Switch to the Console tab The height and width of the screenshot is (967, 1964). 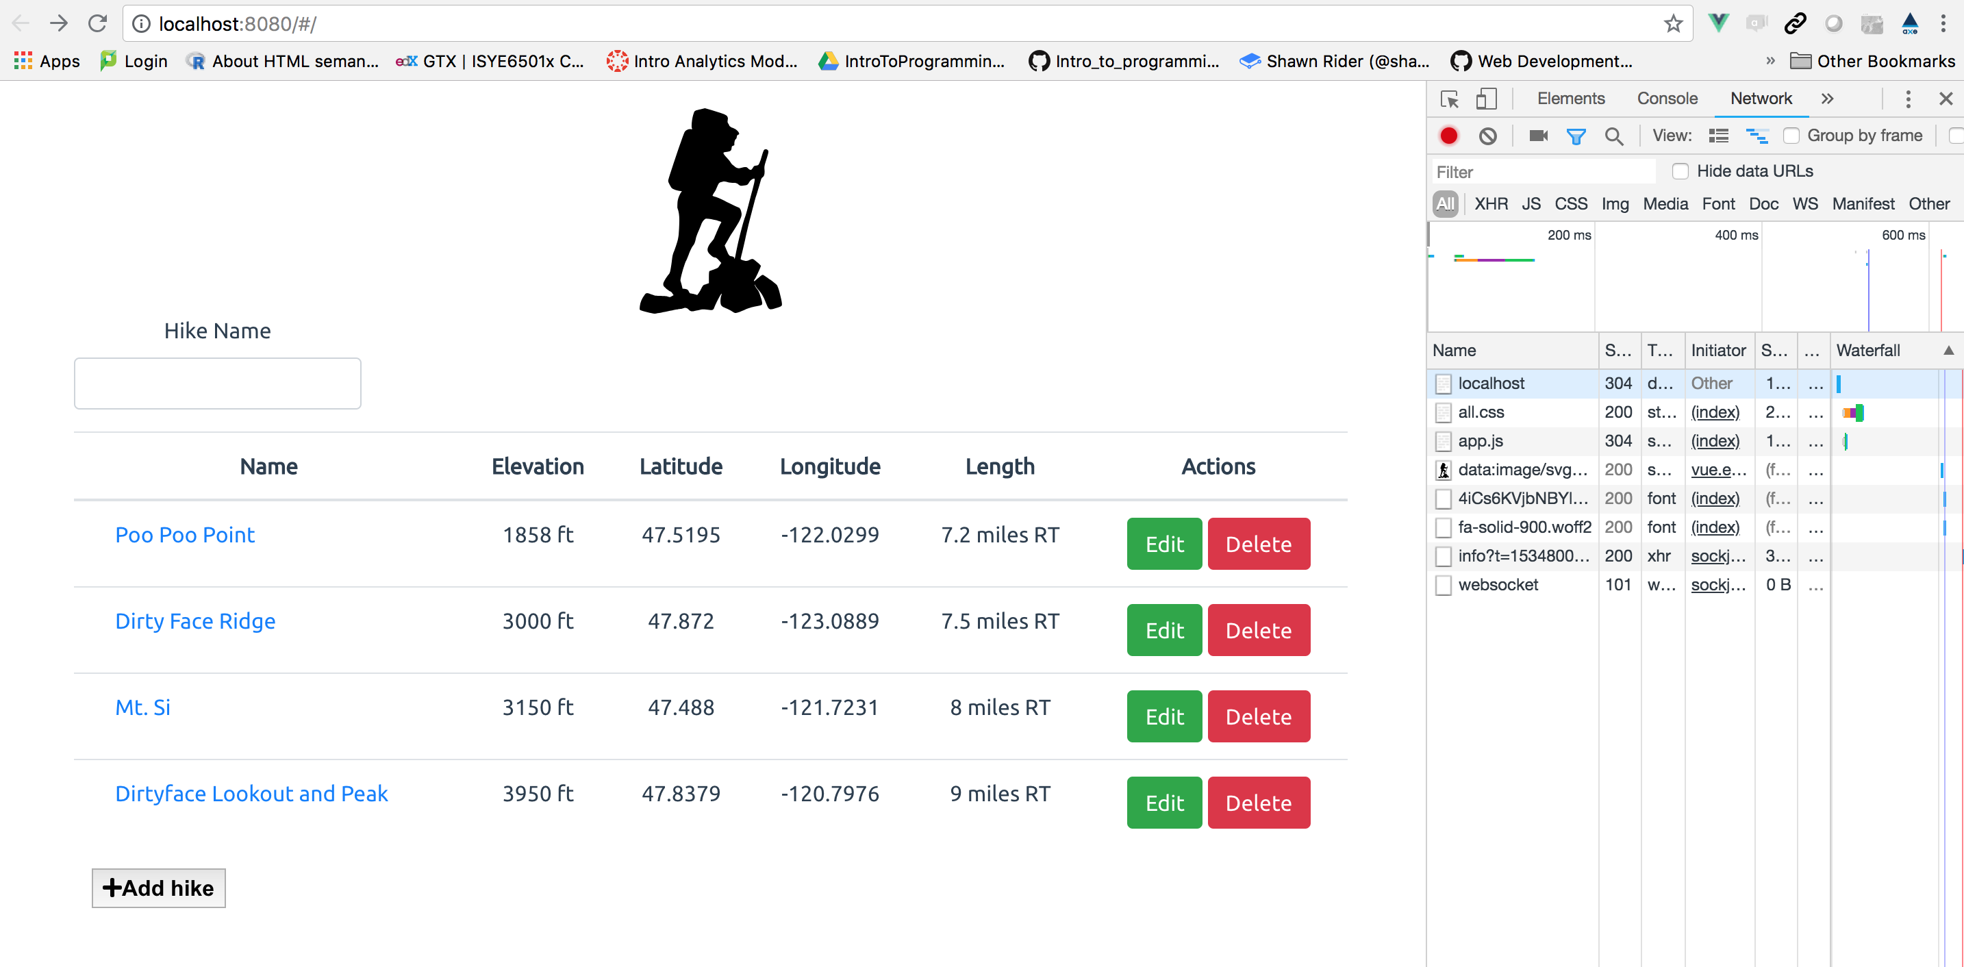1667,99
